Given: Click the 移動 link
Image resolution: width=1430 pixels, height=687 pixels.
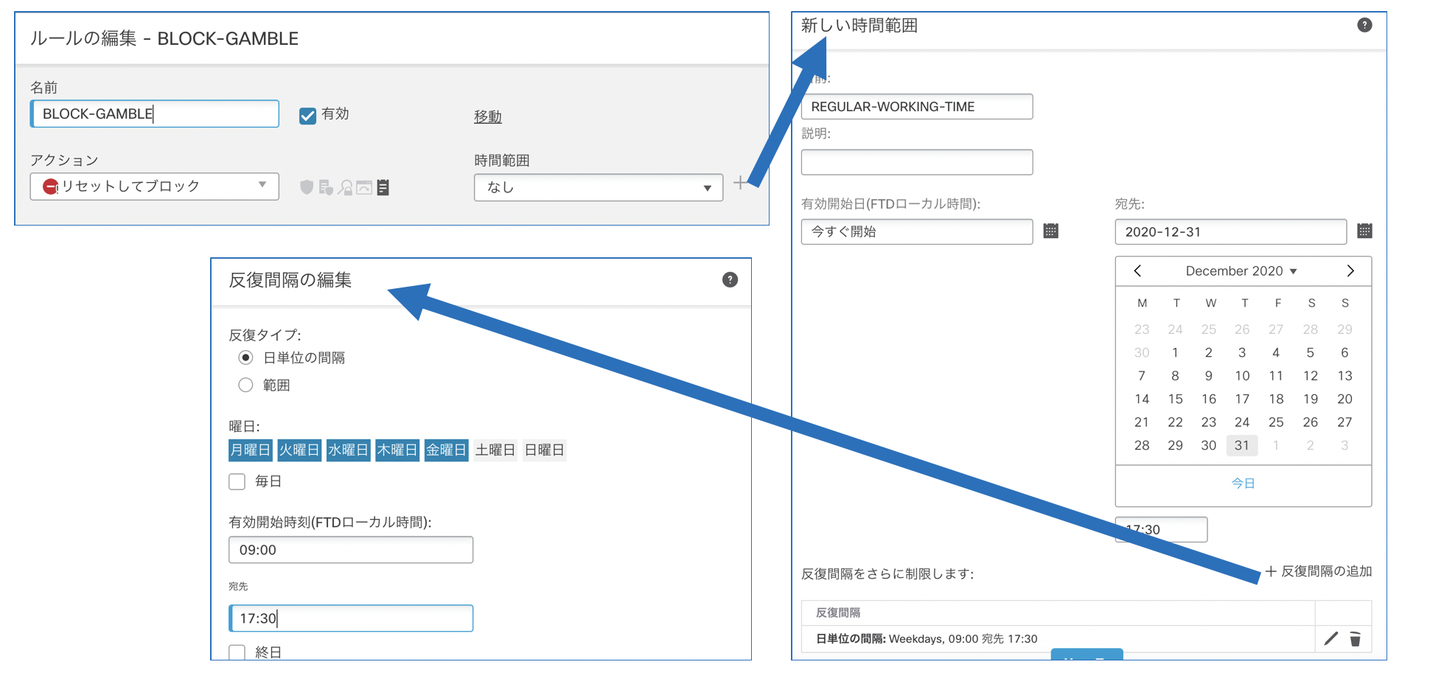Looking at the screenshot, I should click(x=487, y=116).
